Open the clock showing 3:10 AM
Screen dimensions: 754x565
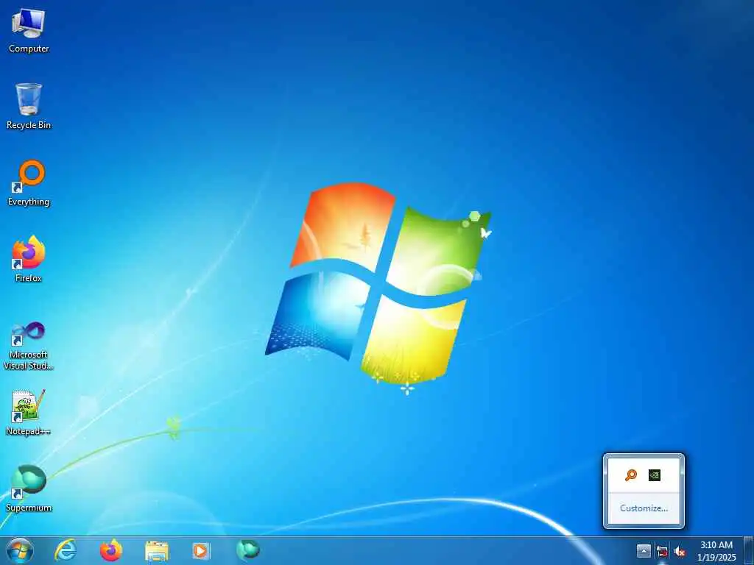(x=716, y=551)
